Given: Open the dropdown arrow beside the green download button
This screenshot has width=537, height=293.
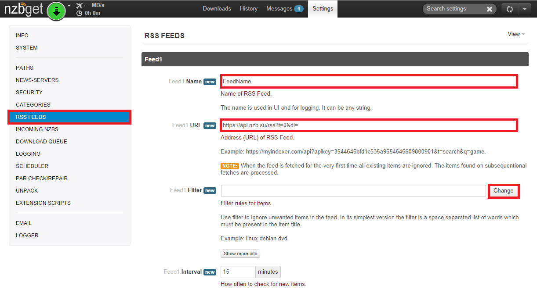Looking at the screenshot, I should point(69,6).
